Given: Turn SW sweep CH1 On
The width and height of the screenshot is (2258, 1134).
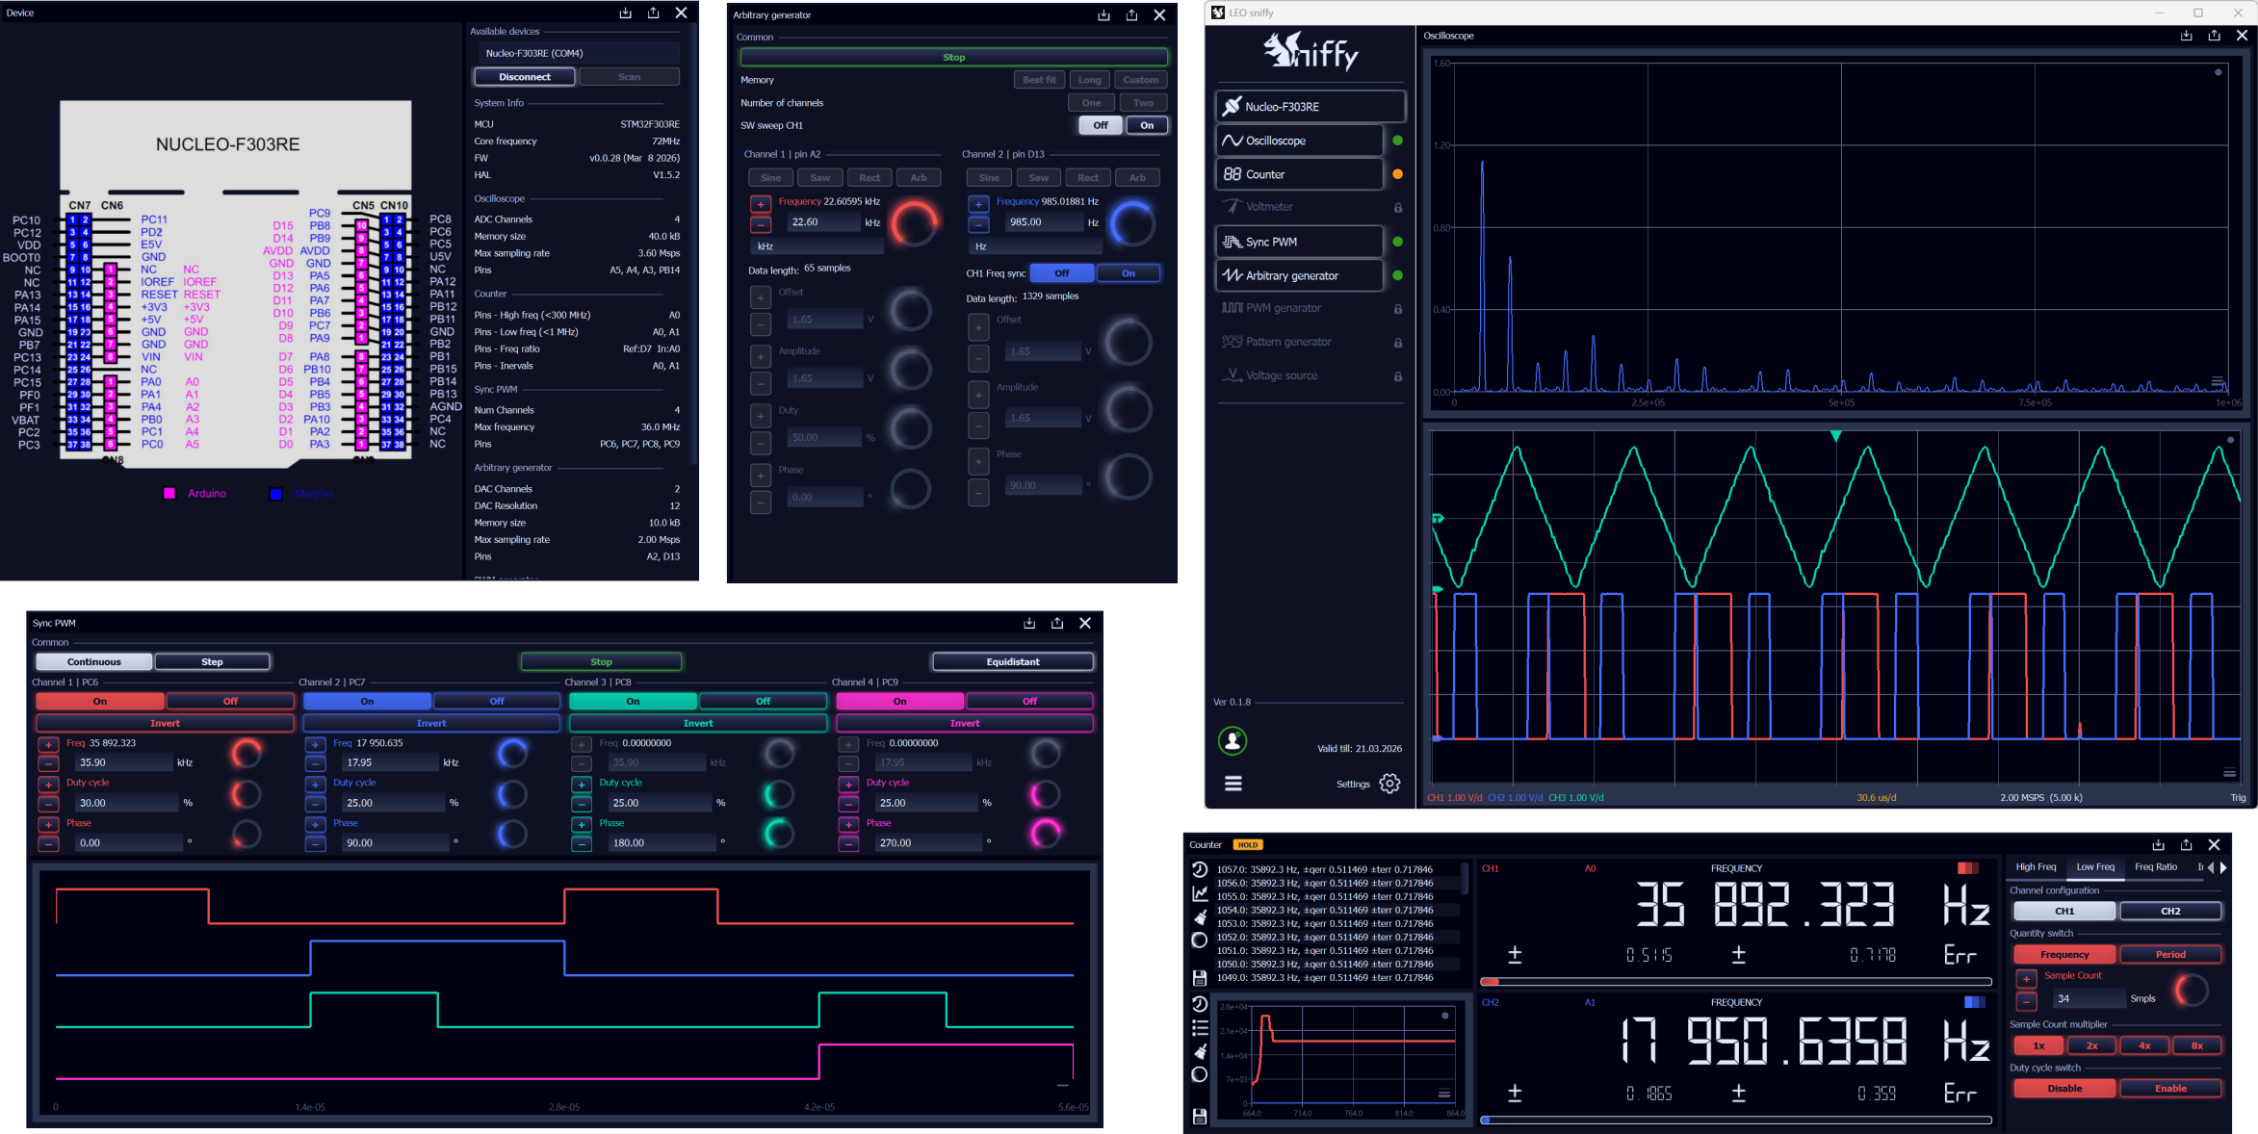Looking at the screenshot, I should pos(1146,125).
